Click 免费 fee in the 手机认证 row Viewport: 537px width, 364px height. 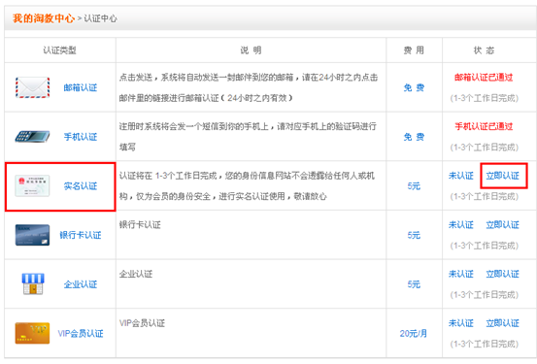[414, 137]
